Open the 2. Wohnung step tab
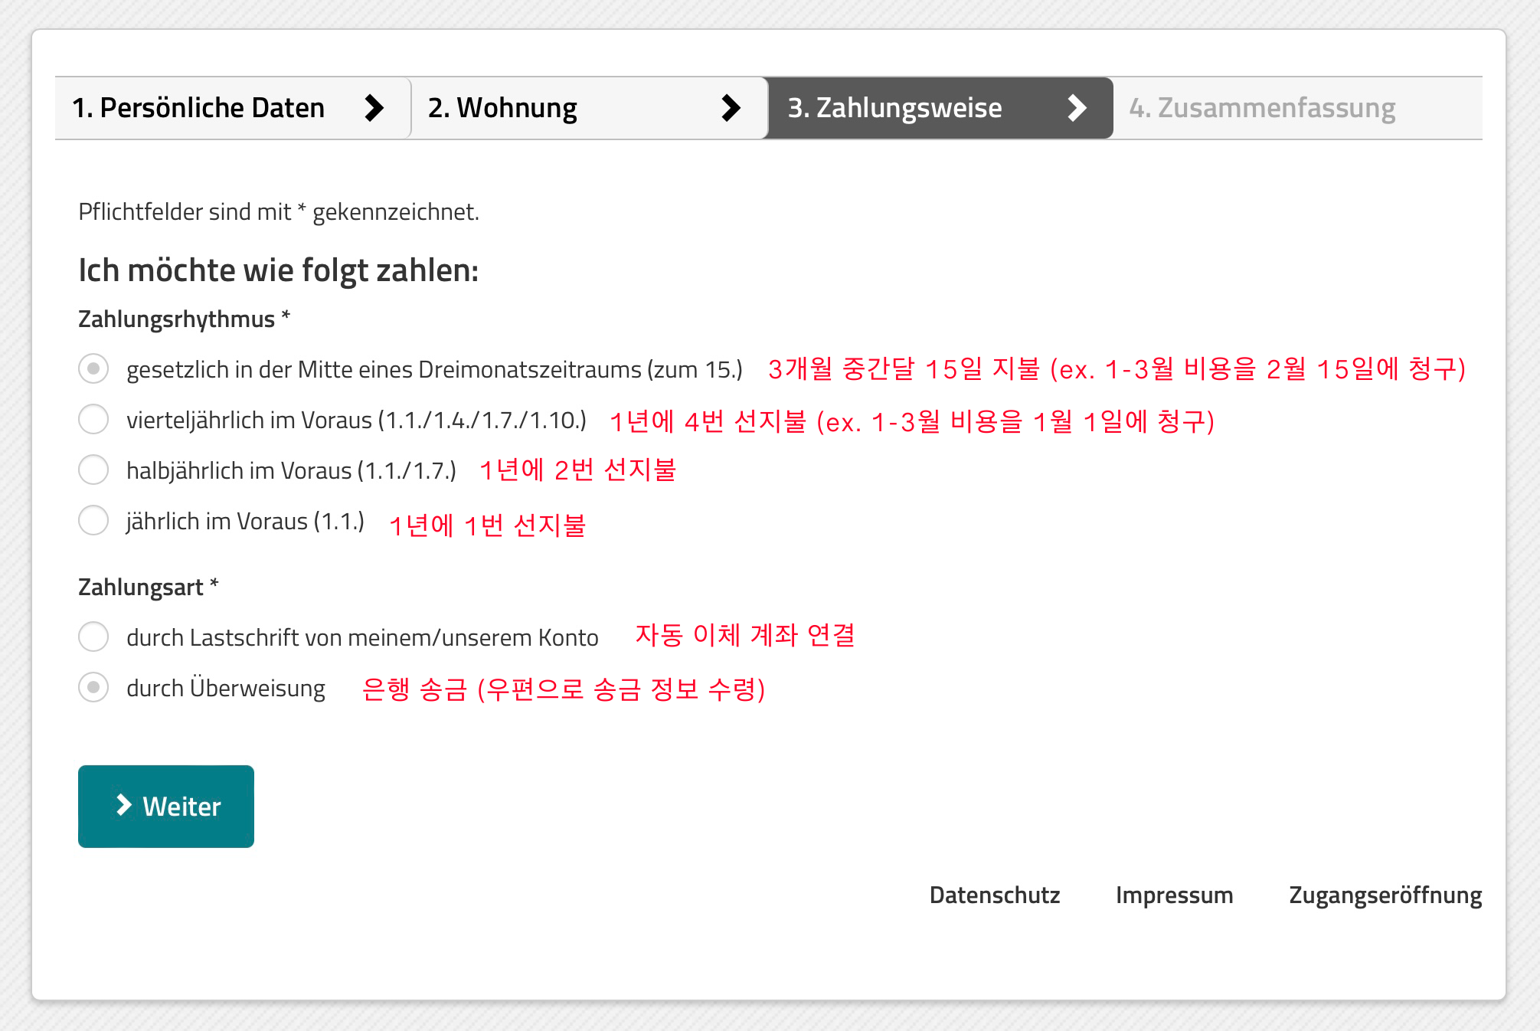The width and height of the screenshot is (1540, 1031). [502, 108]
